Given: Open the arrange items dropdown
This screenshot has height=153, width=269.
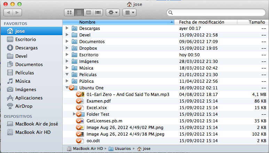Looking at the screenshot, I should [x=129, y=13].
